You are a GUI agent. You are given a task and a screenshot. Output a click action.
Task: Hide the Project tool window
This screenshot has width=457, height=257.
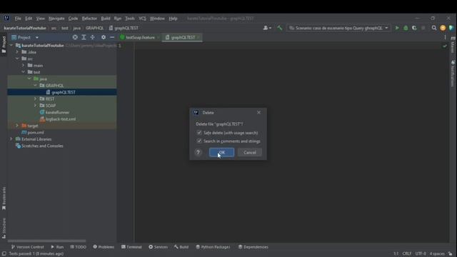pyautogui.click(x=112, y=37)
